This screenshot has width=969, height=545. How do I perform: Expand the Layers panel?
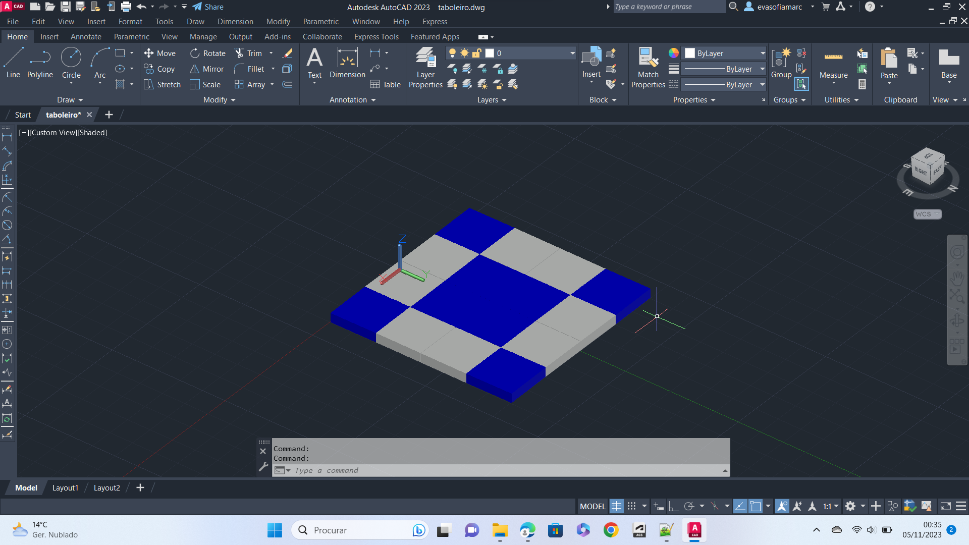point(492,100)
